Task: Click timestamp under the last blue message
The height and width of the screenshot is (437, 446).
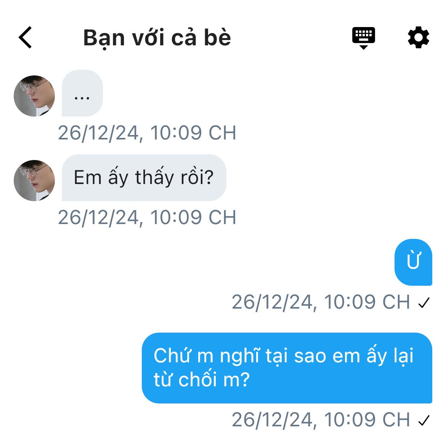Action: tap(321, 419)
